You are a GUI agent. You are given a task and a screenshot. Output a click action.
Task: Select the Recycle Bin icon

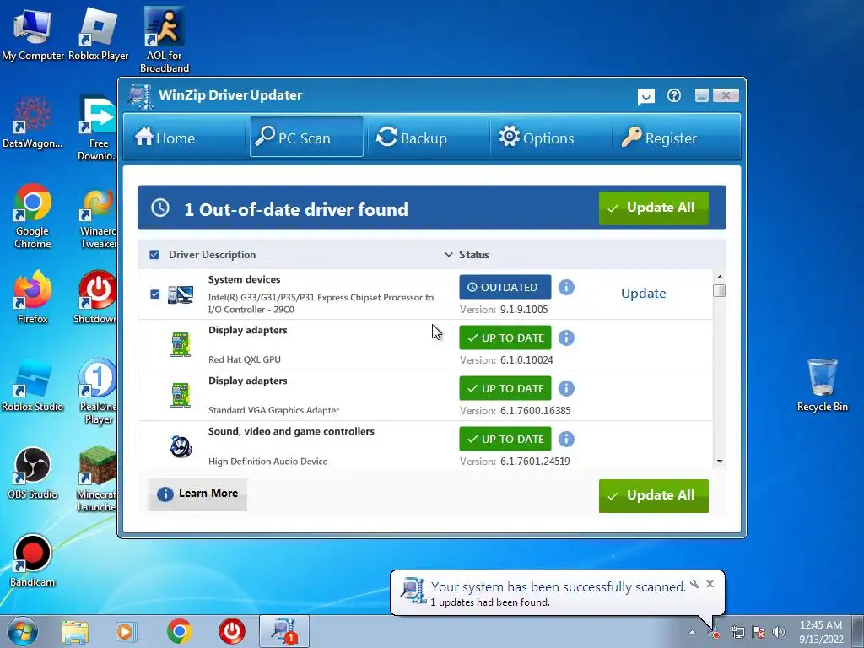coord(822,385)
